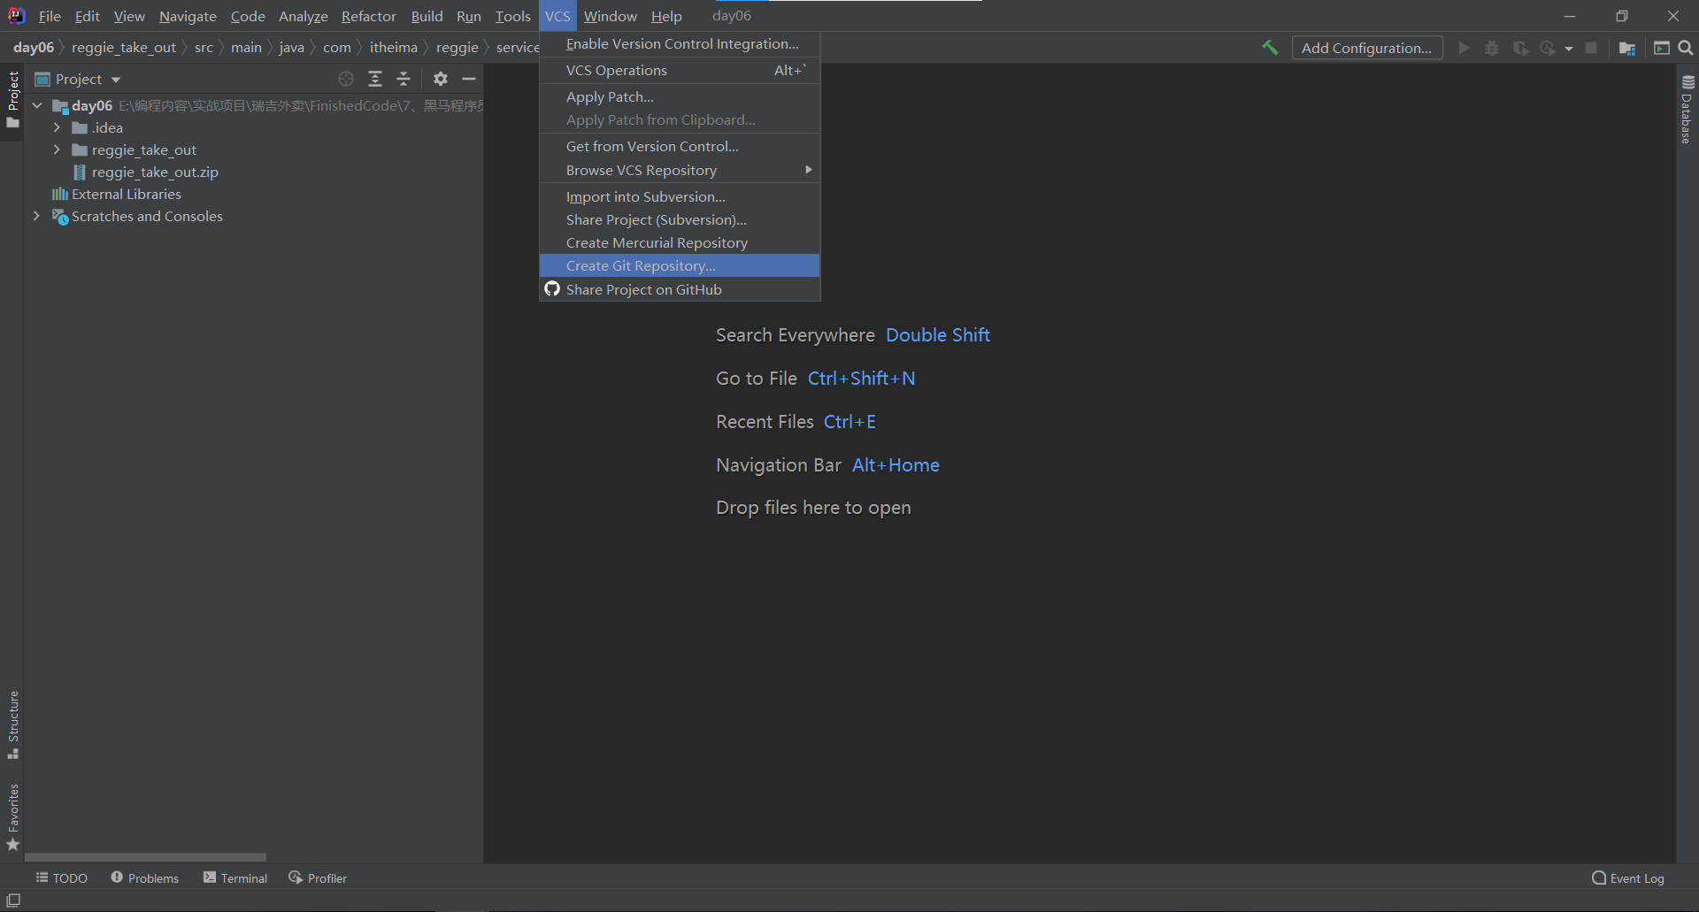1699x912 pixels.
Task: Choose VCS Operations menu item
Action: point(680,70)
